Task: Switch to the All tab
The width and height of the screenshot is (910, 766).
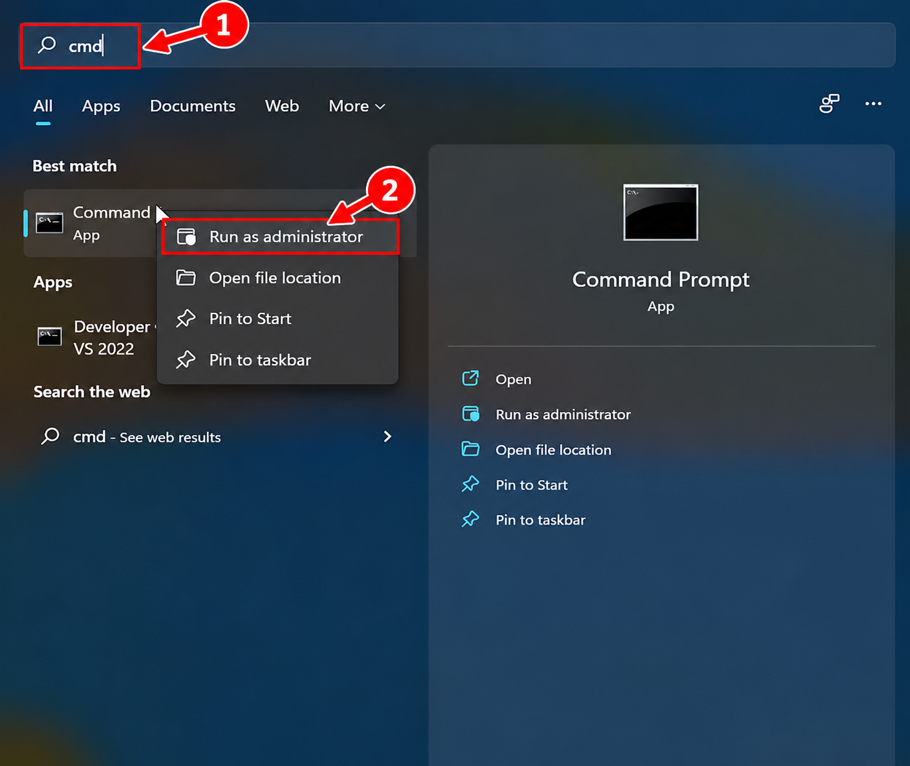Action: pyautogui.click(x=43, y=106)
